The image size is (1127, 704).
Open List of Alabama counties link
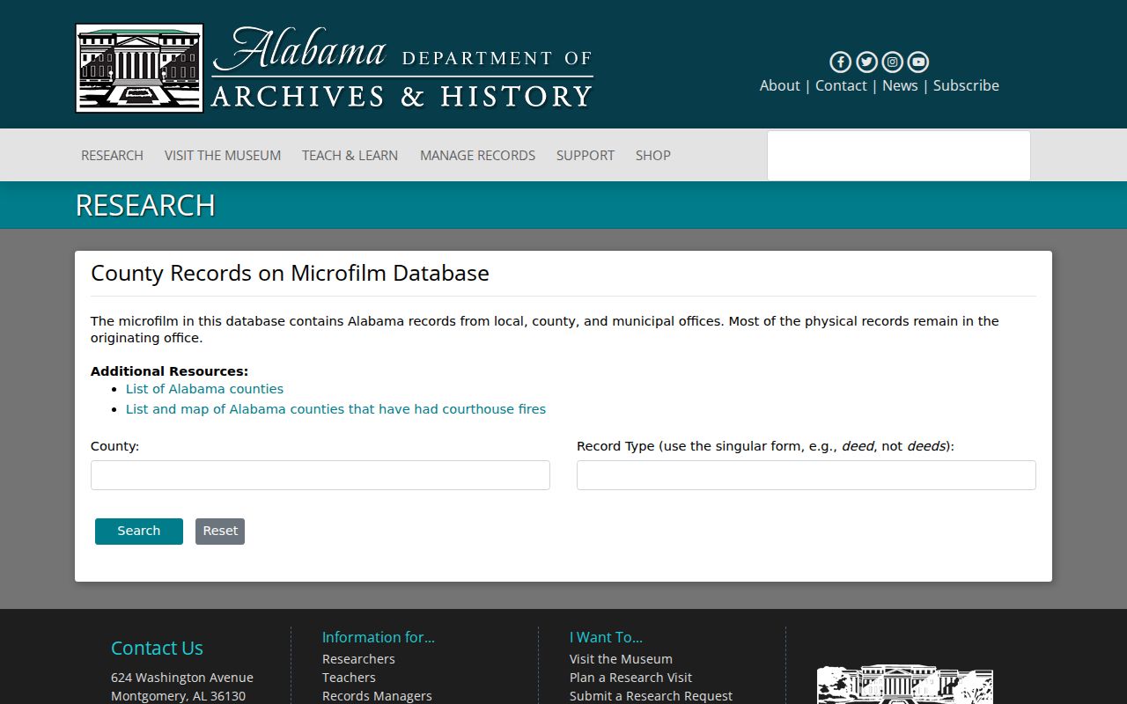204,389
